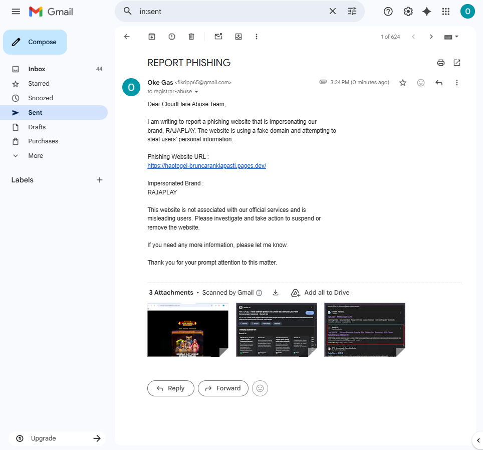
Task: Open the phishing website URL link
Action: pos(207,166)
